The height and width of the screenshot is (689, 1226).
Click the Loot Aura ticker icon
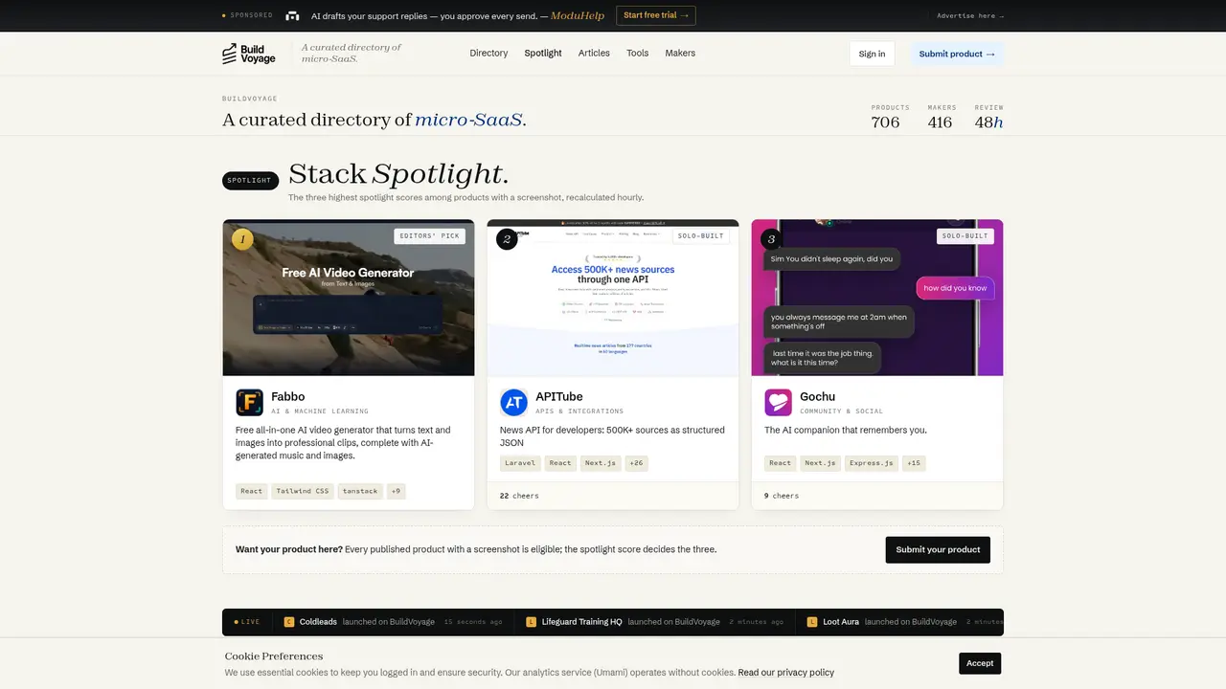[811, 622]
